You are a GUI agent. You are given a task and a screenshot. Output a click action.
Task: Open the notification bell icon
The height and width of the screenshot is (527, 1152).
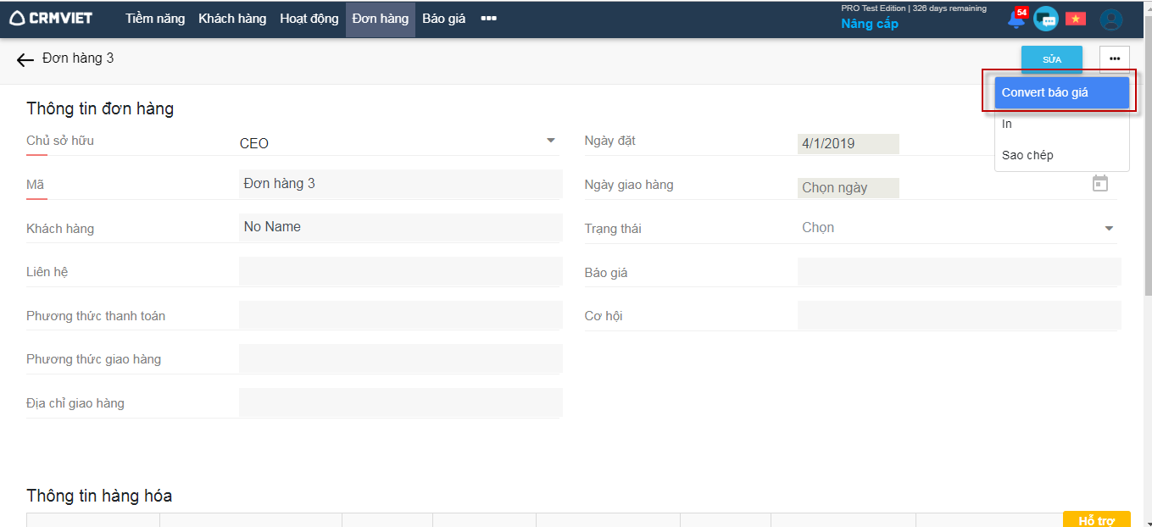(x=1016, y=19)
